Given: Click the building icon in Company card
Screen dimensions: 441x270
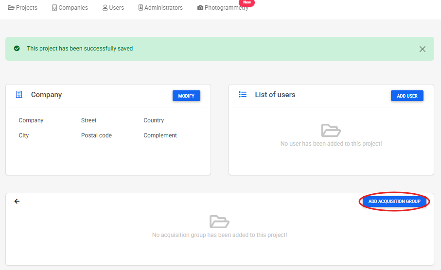Looking at the screenshot, I should pos(19,95).
